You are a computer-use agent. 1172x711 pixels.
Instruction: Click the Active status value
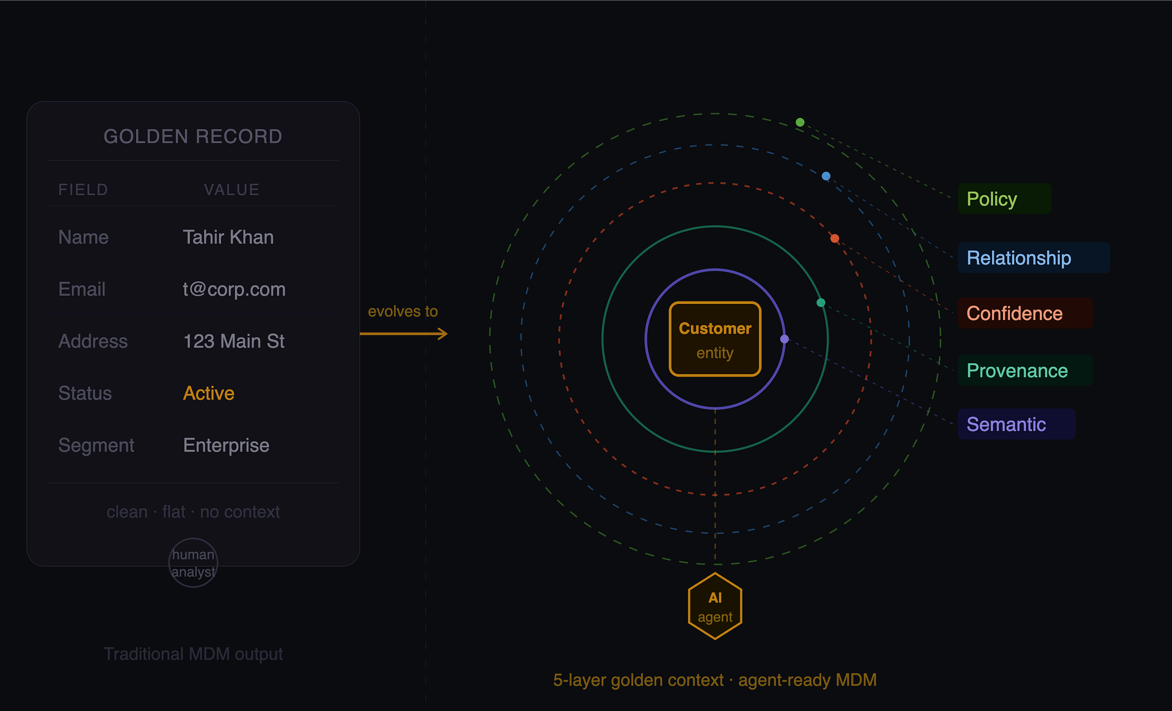pos(209,393)
